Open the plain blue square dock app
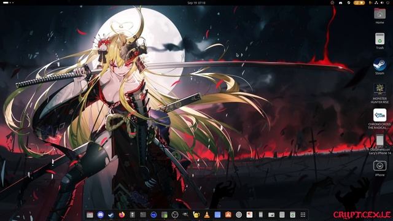393x221 pixels. 217,215
